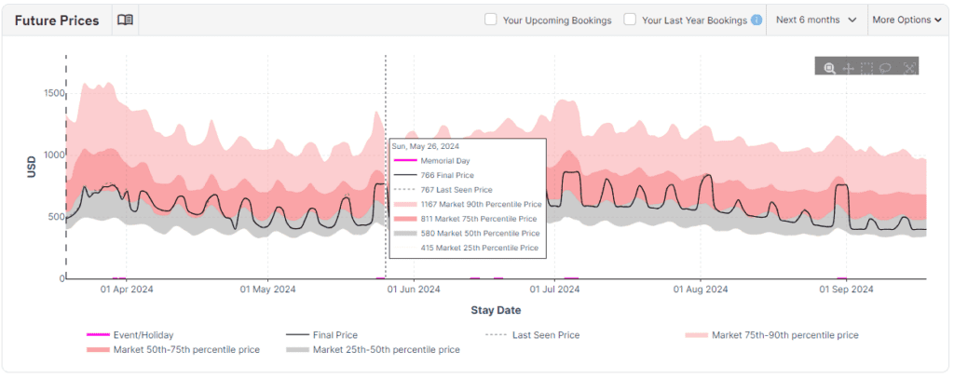Activate the Pan tool in chart modebar
Image resolution: width=954 pixels, height=378 pixels.
point(849,67)
